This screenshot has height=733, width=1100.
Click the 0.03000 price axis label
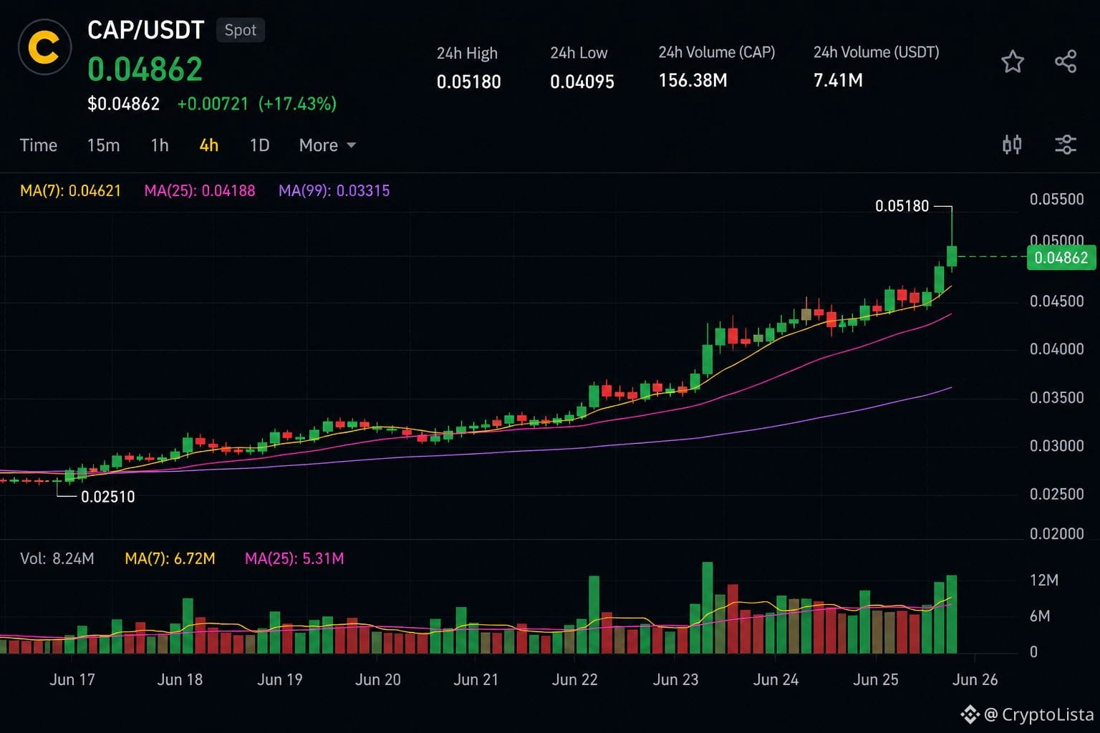tap(1056, 446)
